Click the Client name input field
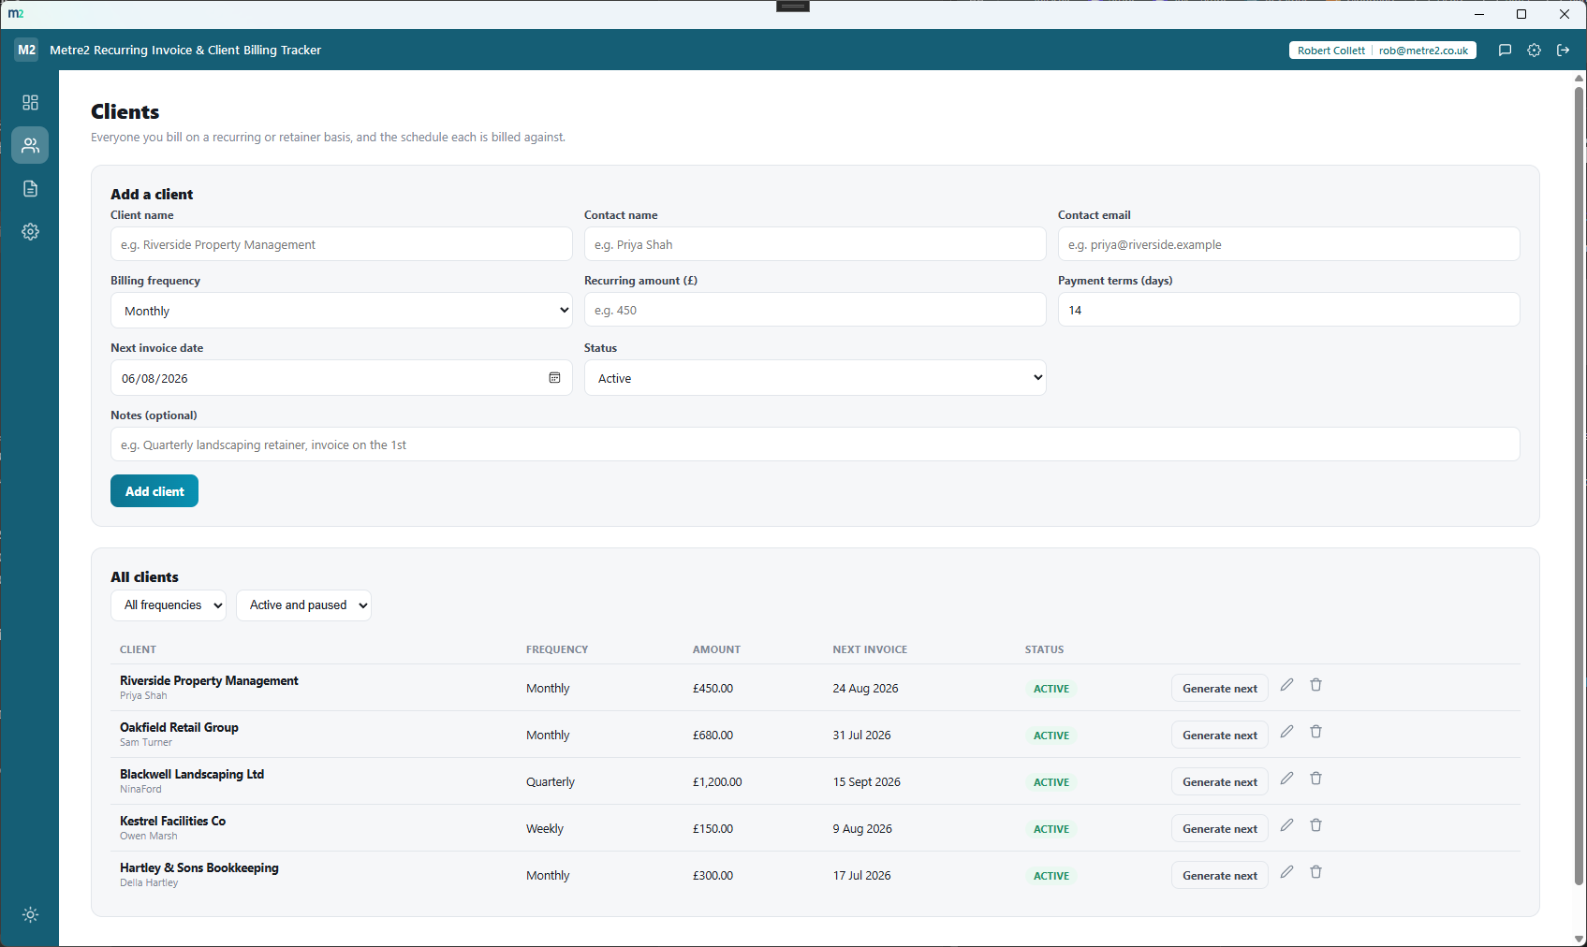Screen dimensions: 1587x947 [342, 244]
